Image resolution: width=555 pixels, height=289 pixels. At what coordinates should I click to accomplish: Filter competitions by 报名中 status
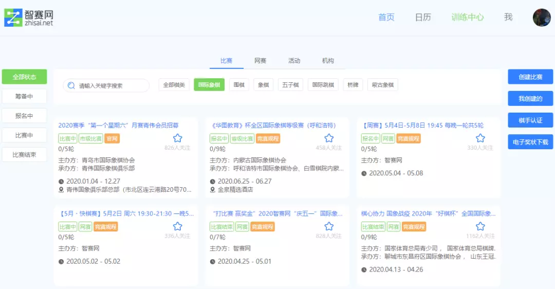[x=24, y=116]
